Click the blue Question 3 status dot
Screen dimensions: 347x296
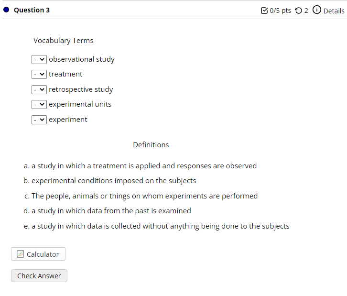coord(6,10)
